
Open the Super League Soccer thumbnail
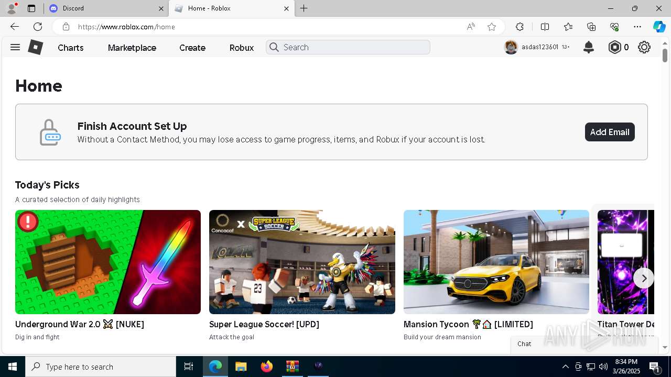[x=302, y=262]
